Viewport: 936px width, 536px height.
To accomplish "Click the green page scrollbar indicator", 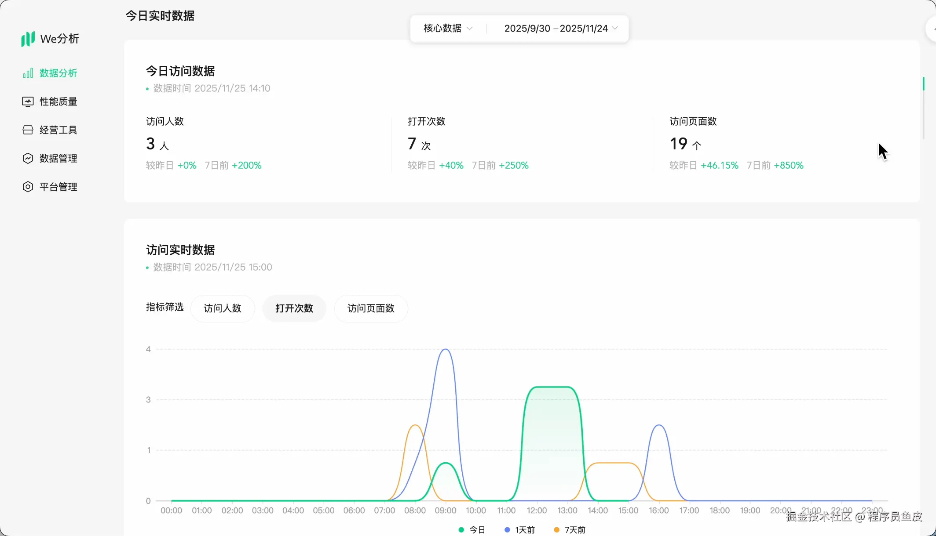I will (923, 84).
